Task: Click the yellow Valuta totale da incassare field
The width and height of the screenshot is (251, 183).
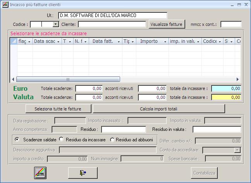Action: click(226, 97)
